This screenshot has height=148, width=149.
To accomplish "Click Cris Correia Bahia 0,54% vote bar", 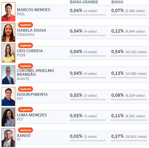I will click(129, 56).
